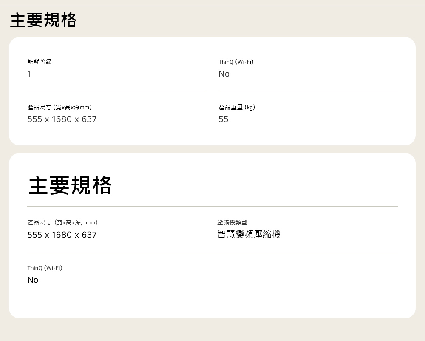Click the divider line below energy rating value

tap(117, 91)
